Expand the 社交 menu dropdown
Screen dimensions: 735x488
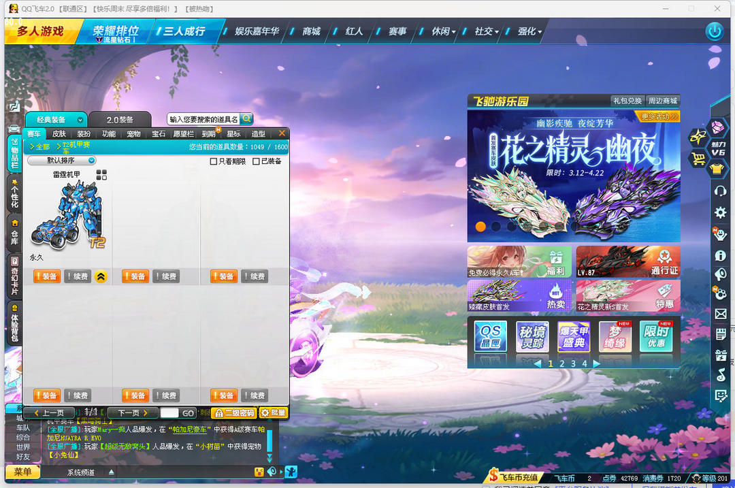point(487,31)
